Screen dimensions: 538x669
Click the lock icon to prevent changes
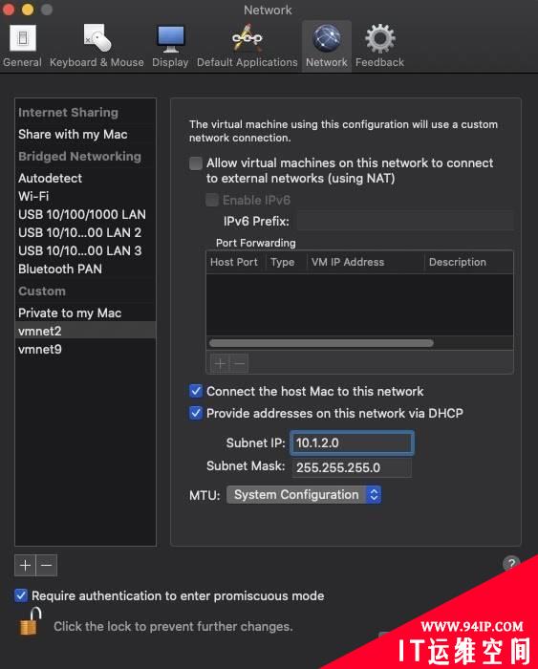(x=31, y=621)
